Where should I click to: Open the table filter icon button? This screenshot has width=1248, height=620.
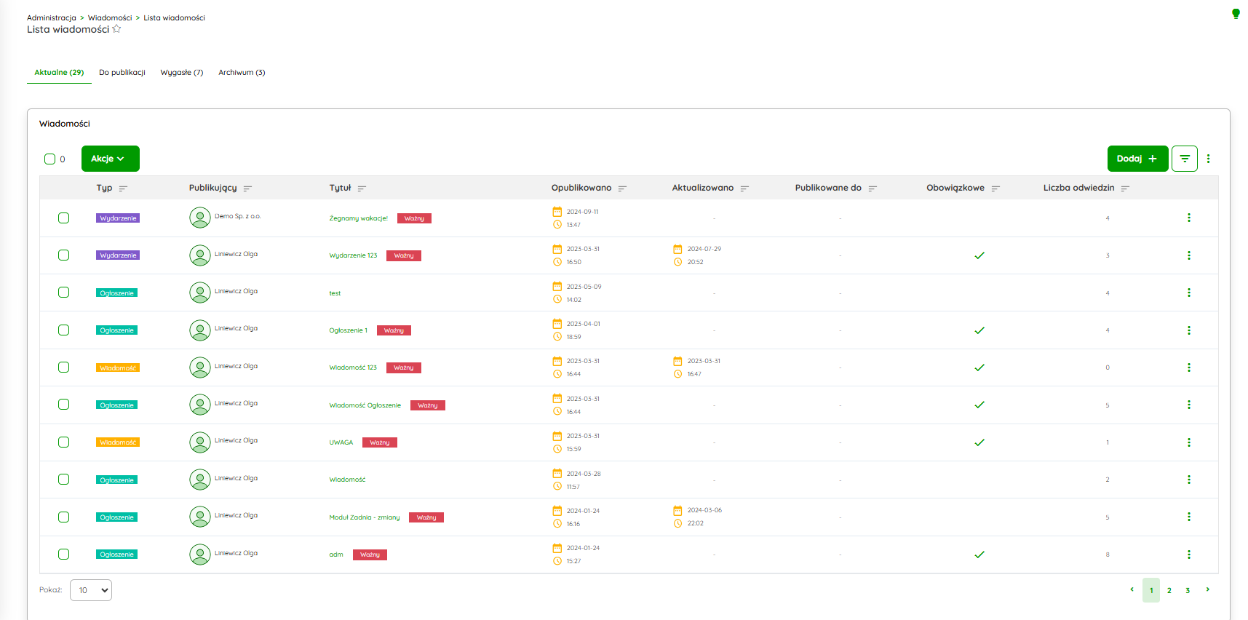[1184, 159]
